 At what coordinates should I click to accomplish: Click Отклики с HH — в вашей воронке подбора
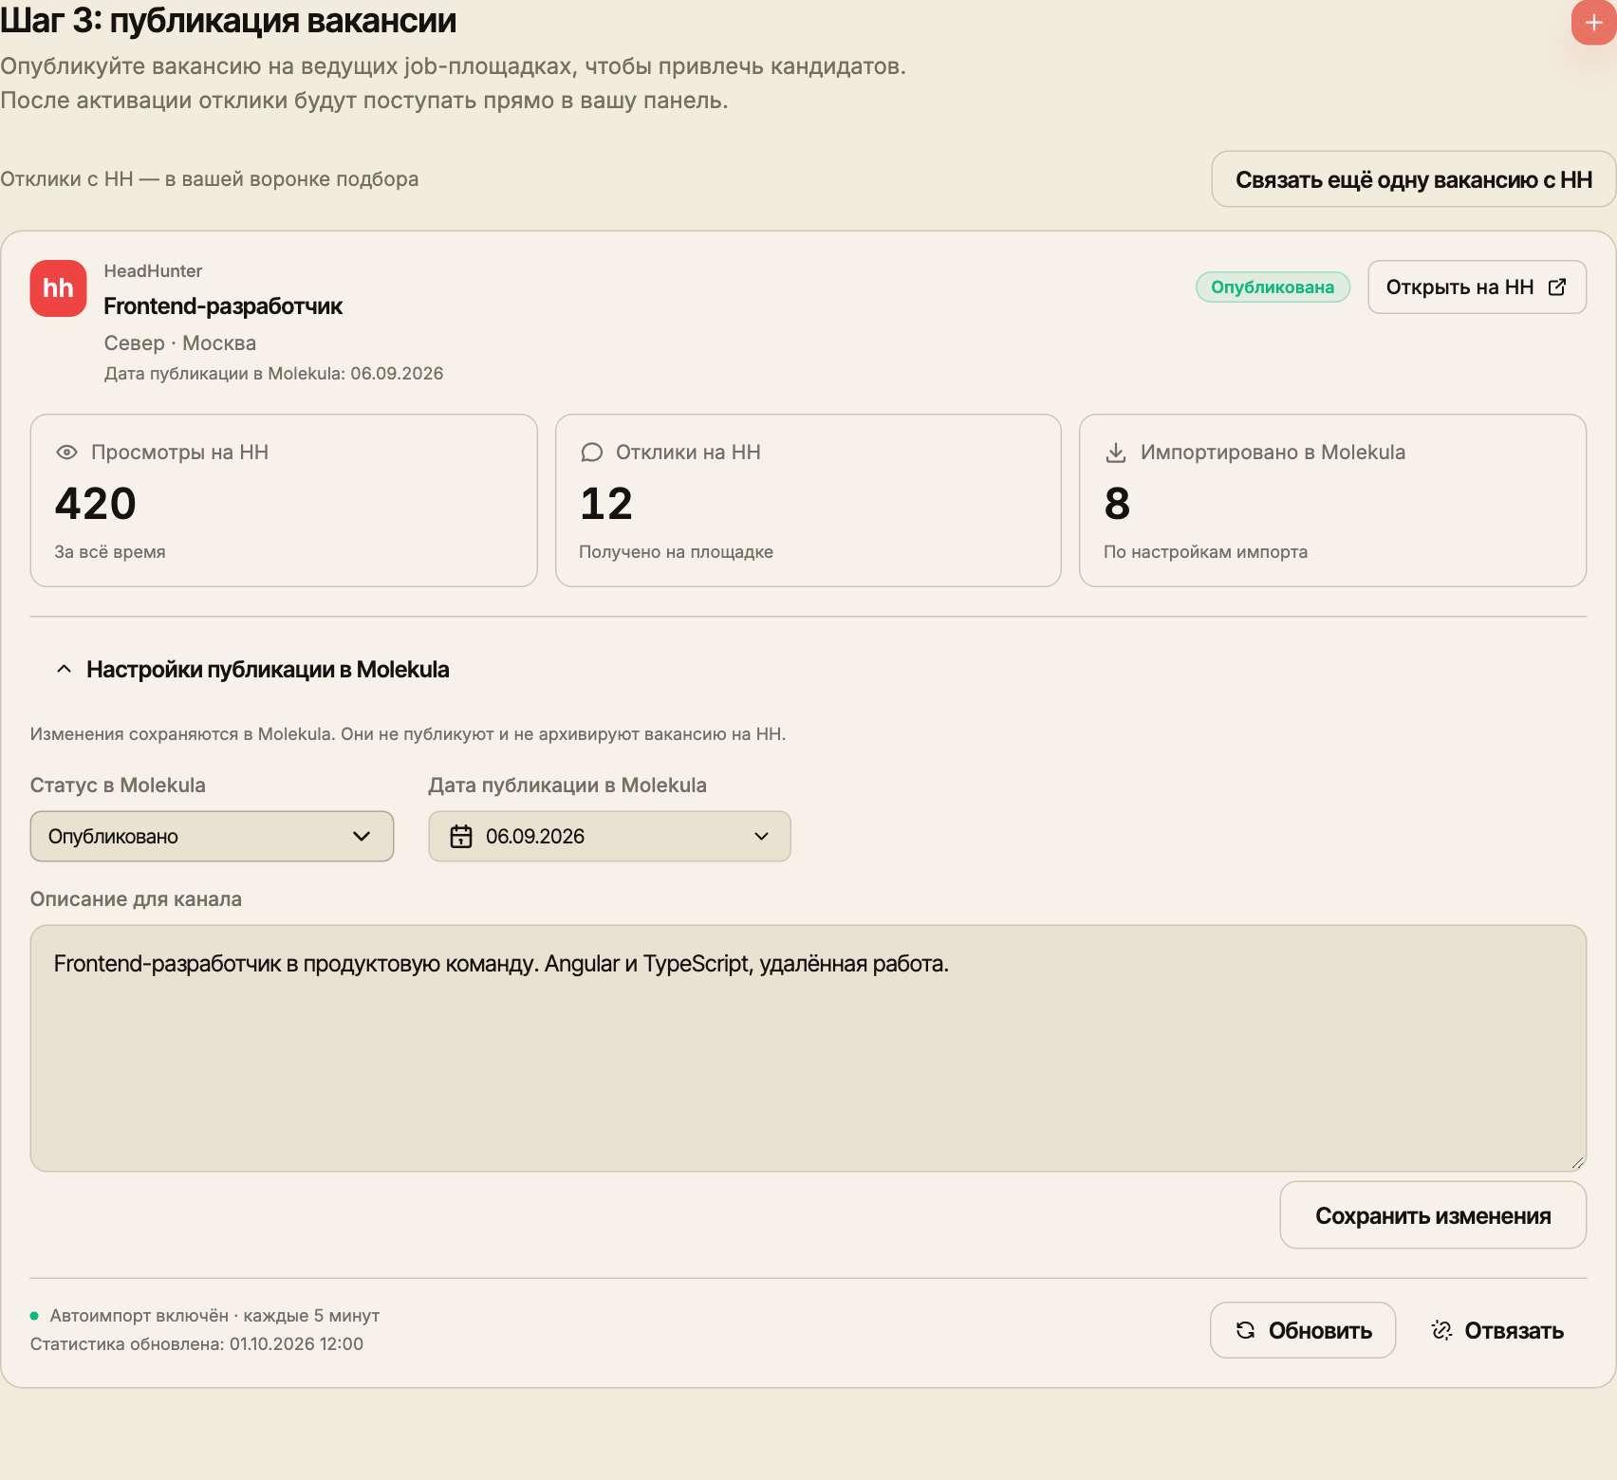tap(209, 179)
